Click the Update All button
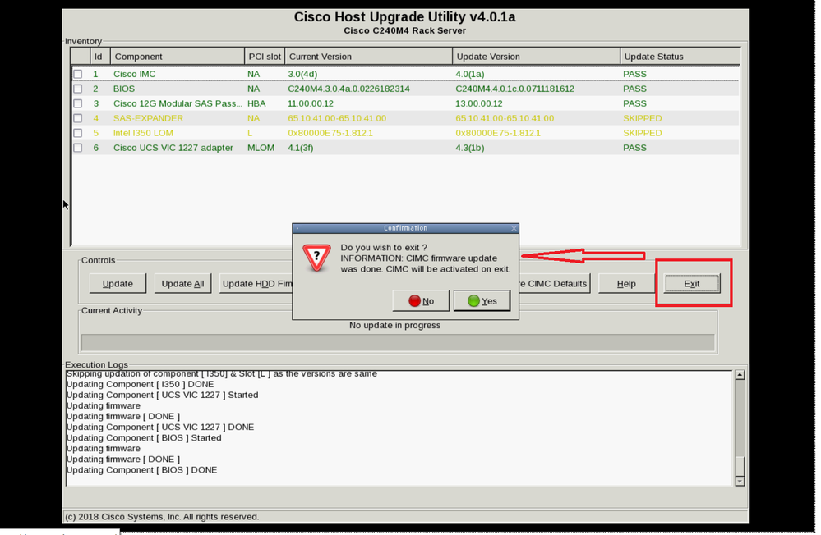 tap(182, 283)
